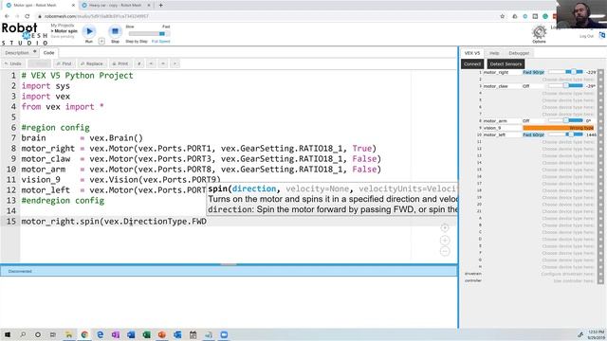Screen dimensions: 607x341
Task: Click the orange 'Wrong type' bar for vision_9
Action: [x=559, y=128]
